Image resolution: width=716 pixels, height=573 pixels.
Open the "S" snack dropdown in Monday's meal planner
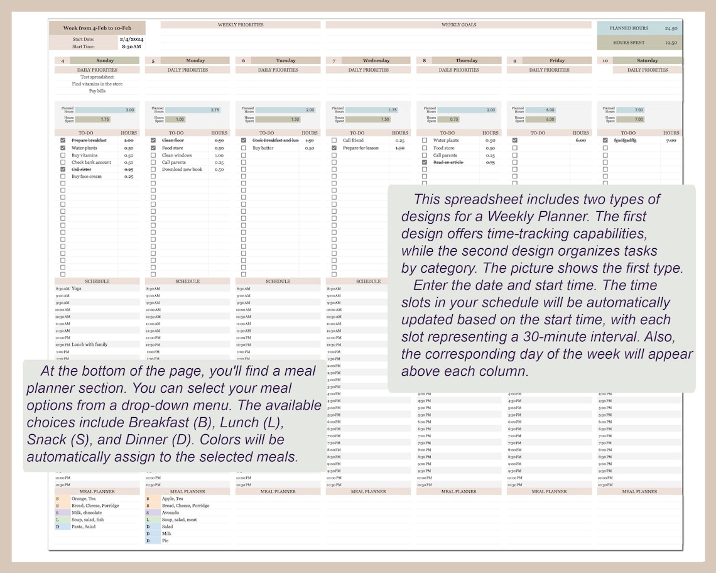coord(148,512)
